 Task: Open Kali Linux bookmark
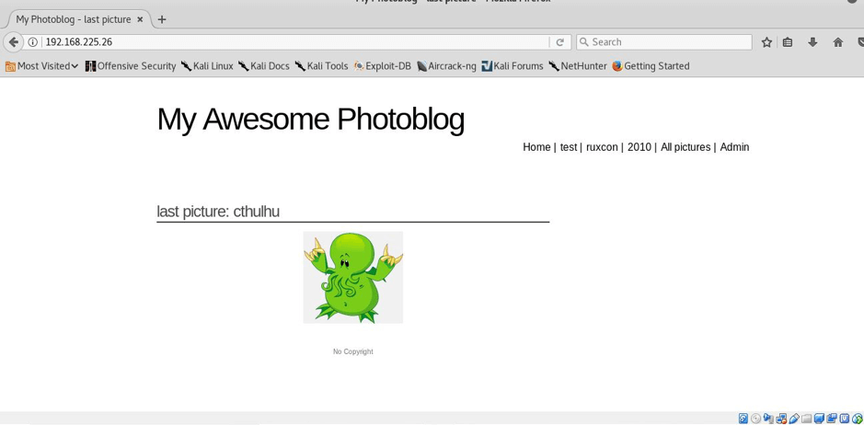(207, 66)
